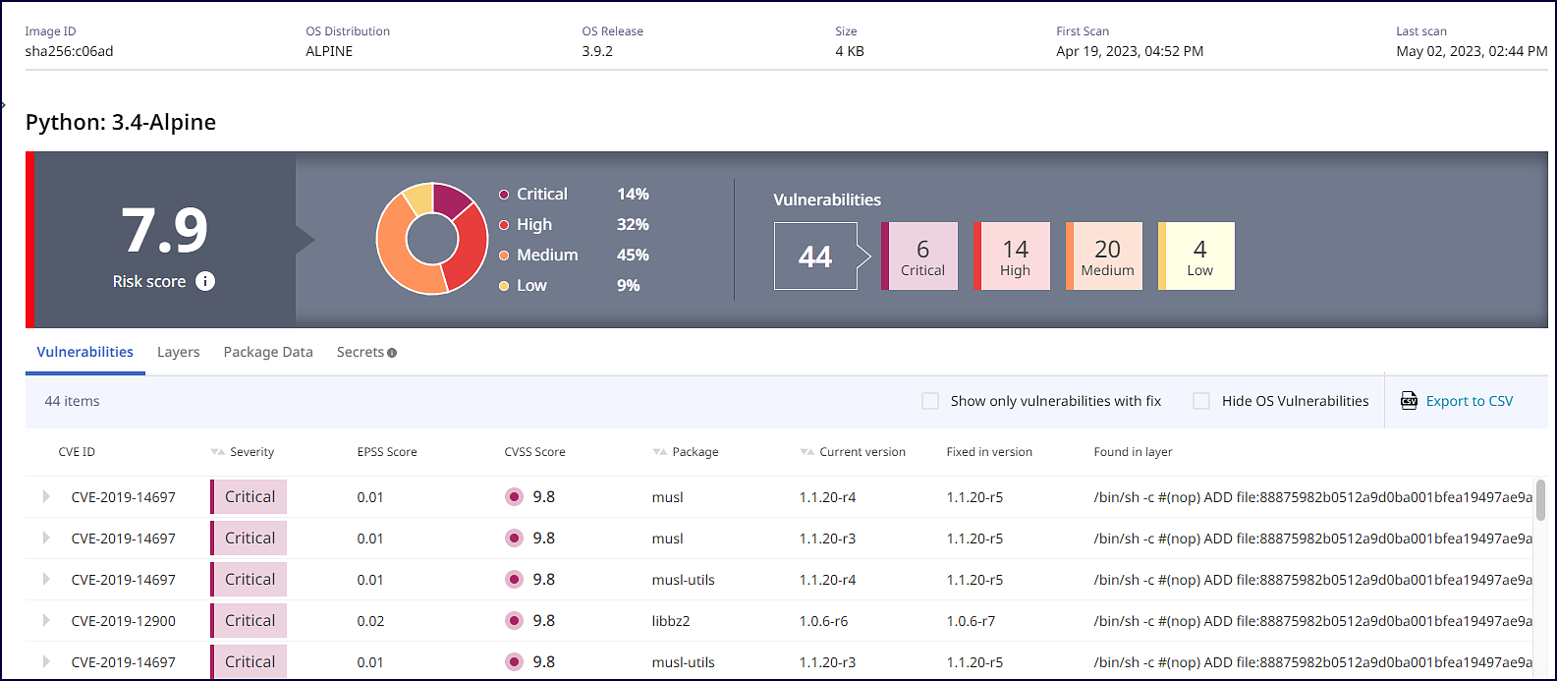Click the Package column sort icon

[659, 452]
